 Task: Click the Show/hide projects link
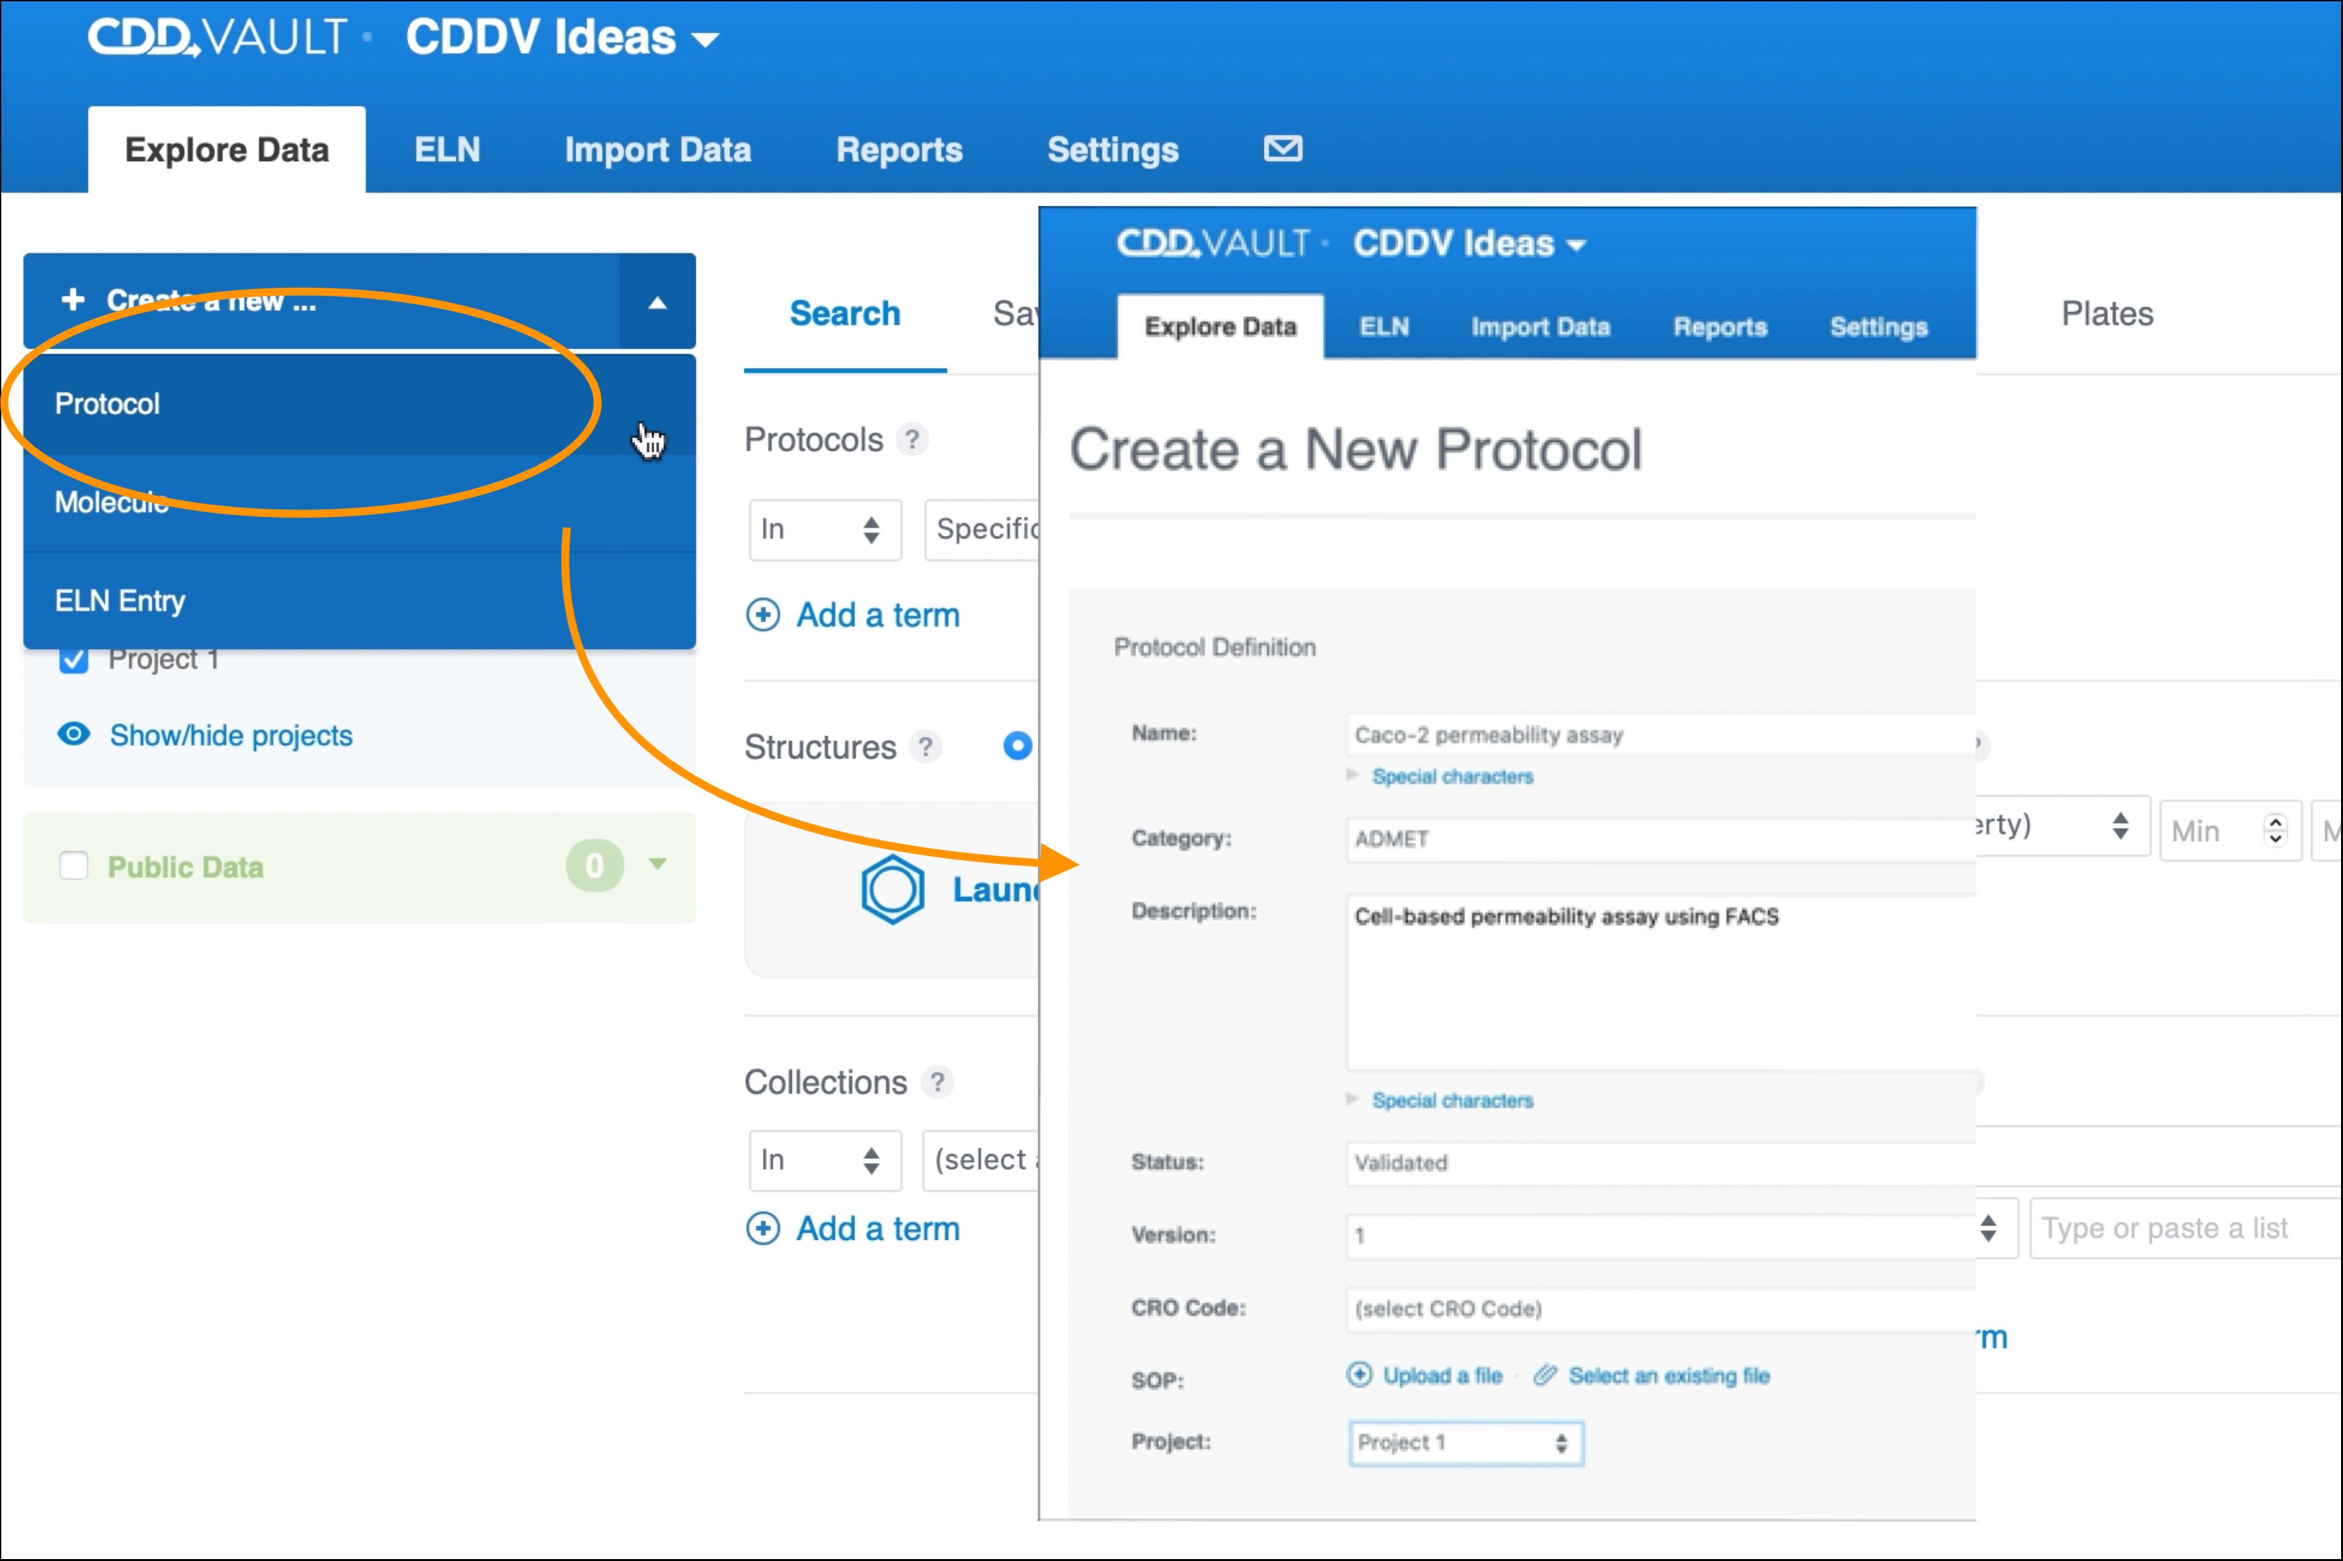coord(231,735)
